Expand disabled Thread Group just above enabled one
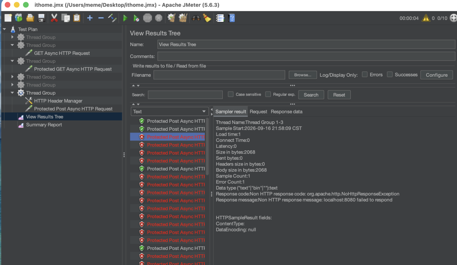The width and height of the screenshot is (457, 265). tap(12, 85)
